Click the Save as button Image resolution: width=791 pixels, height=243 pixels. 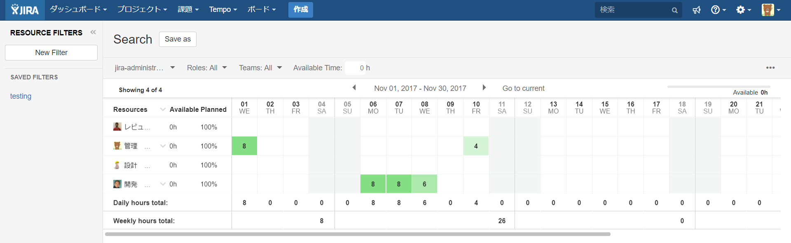click(178, 39)
